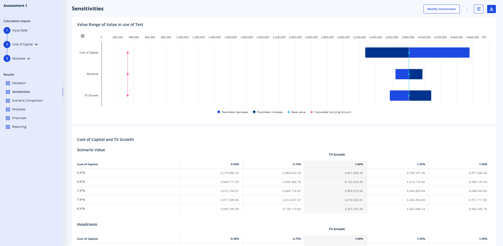Click the carrying amount marker on Revenue row
This screenshot has width=503, height=246.
pos(128,74)
